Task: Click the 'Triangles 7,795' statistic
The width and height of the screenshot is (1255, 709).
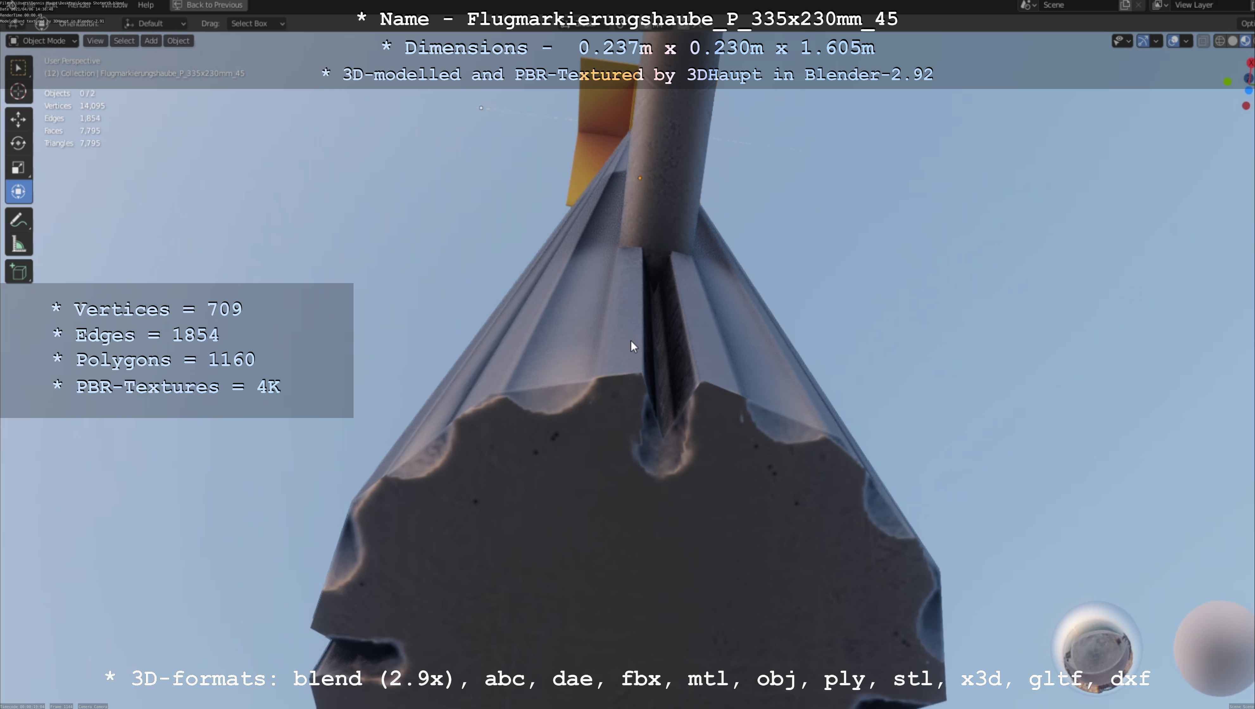Action: 72,143
